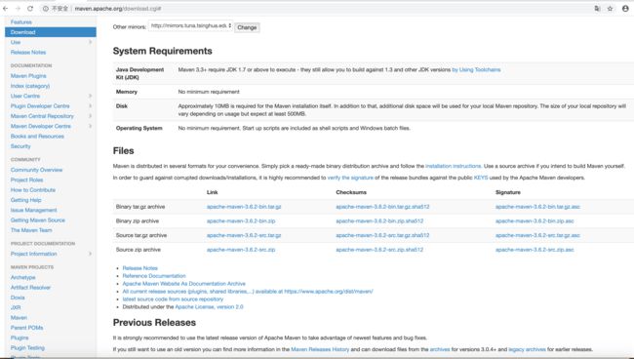The height and width of the screenshot is (359, 634).
Task: Open apache-maven-3.6.2-bin.zip.sha512 checksum link
Action: coord(379,221)
